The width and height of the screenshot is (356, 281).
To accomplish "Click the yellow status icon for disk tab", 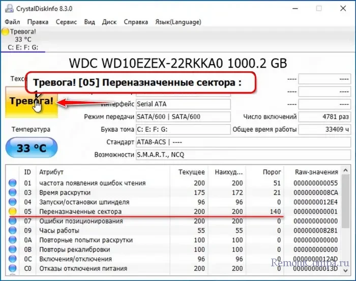I will point(5,31).
